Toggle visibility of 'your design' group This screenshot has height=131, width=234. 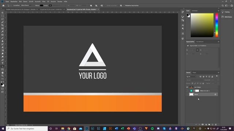(187, 87)
